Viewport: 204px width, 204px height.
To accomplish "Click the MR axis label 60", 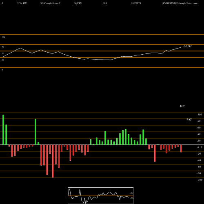I will (199, 128).
